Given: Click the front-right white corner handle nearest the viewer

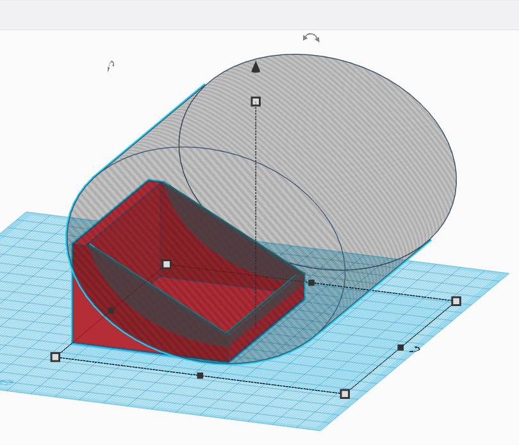Looking at the screenshot, I should click(x=345, y=394).
